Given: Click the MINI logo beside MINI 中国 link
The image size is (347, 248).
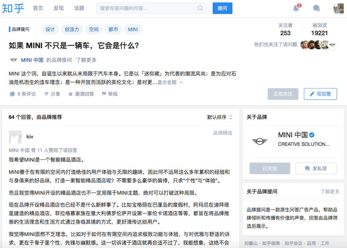Looking at the screenshot, I should coord(14,60).
